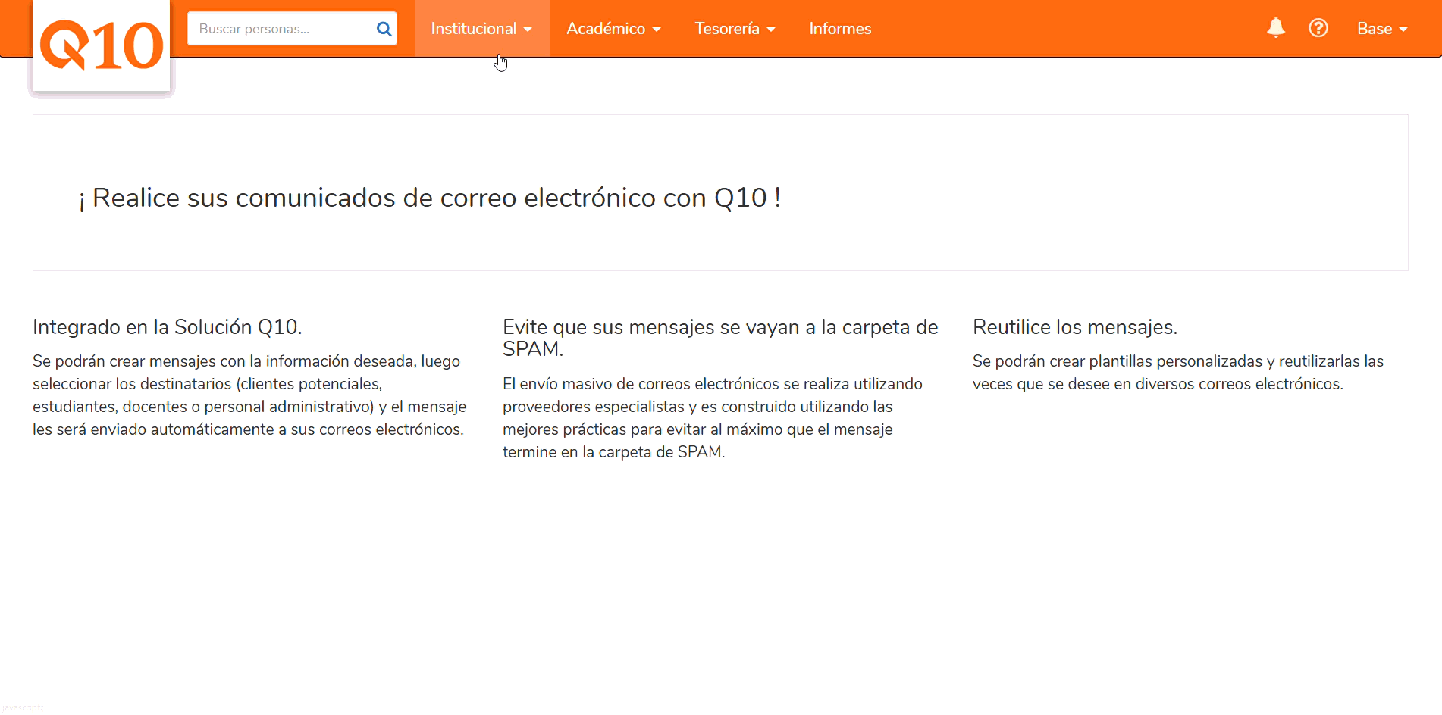This screenshot has width=1442, height=715.
Task: Open the Base user dropdown
Action: (x=1382, y=29)
